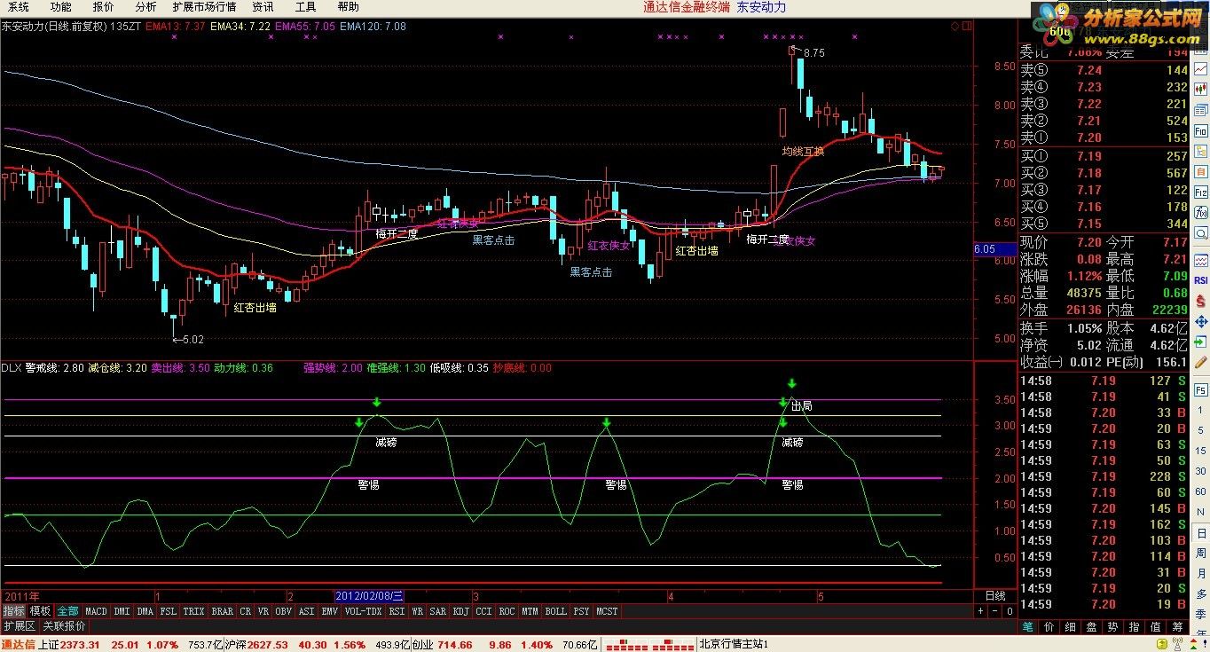The height and width of the screenshot is (652, 1210).
Task: Open the 分析 menu
Action: coord(145,6)
